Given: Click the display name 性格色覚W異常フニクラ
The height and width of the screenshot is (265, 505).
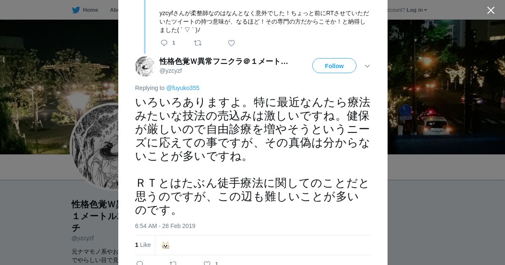Looking at the screenshot, I should click(223, 61).
